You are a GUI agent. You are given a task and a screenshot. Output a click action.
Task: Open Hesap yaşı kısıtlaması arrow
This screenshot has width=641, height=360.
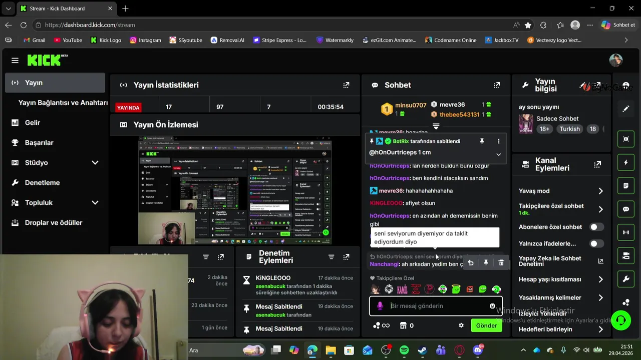(x=600, y=279)
